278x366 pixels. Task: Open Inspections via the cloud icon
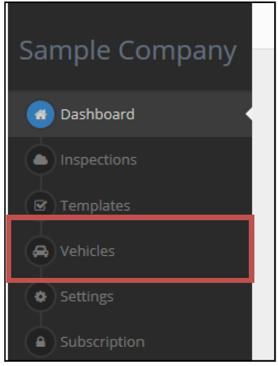[x=40, y=160]
